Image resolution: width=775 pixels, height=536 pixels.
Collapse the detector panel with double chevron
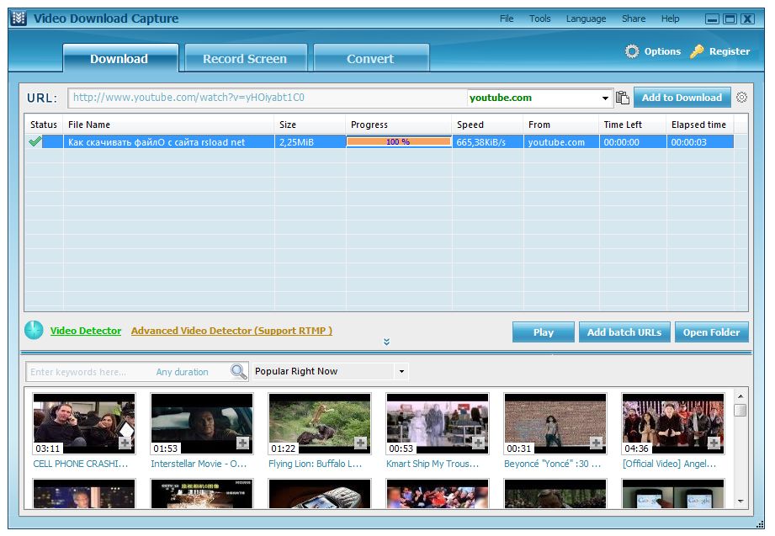[386, 342]
